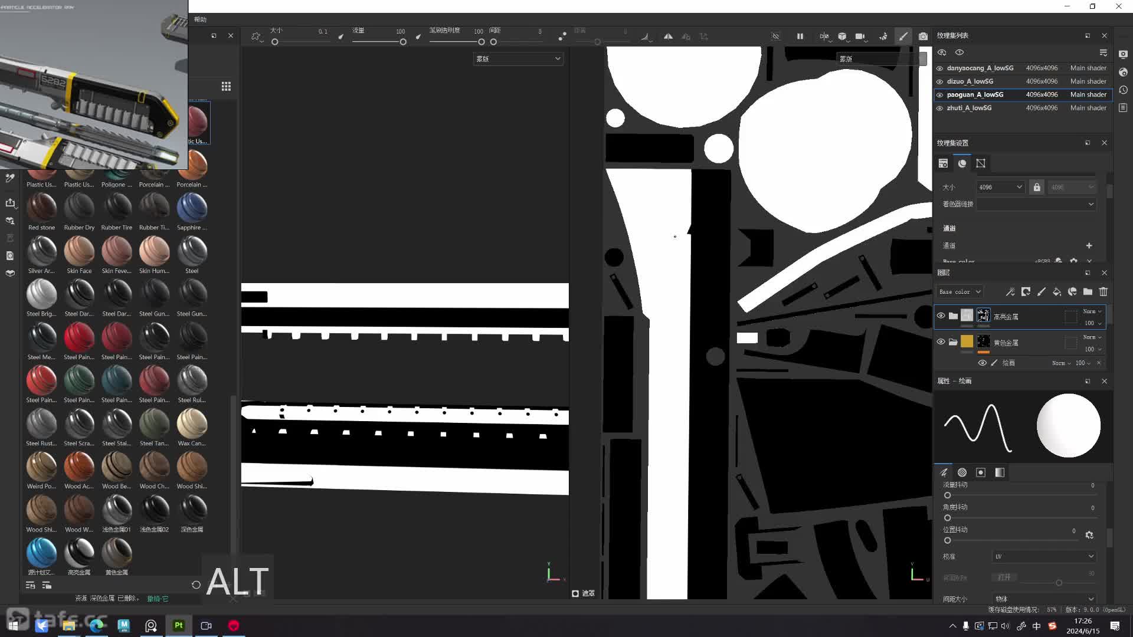Open shader settings icon in right sidebar
The width and height of the screenshot is (1133, 637).
[1123, 72]
